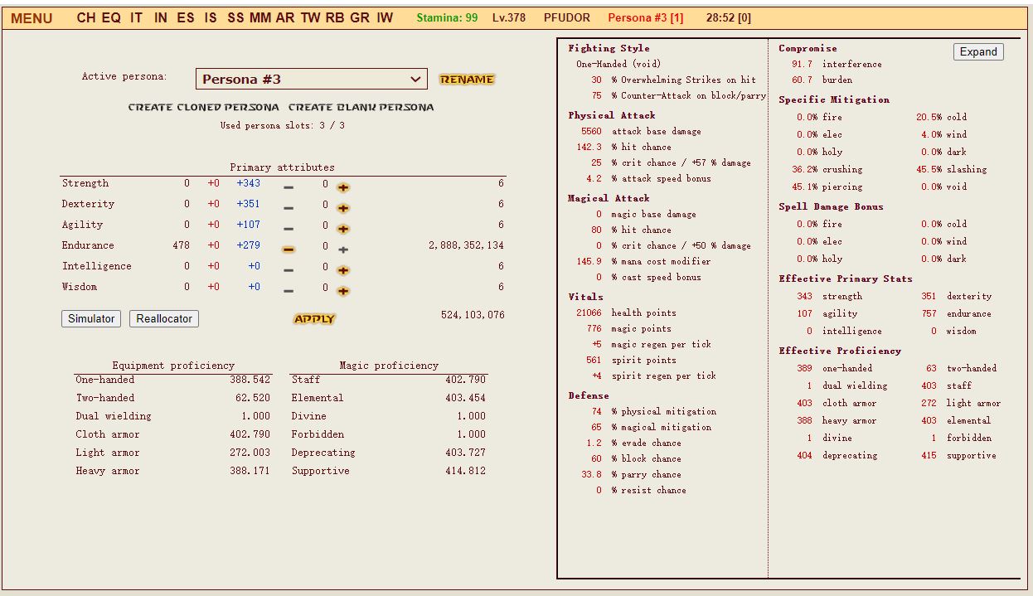Click the Simulator button

point(91,319)
